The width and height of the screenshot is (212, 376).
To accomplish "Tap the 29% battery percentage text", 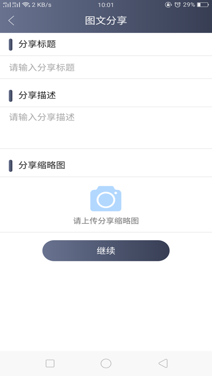I will (189, 5).
